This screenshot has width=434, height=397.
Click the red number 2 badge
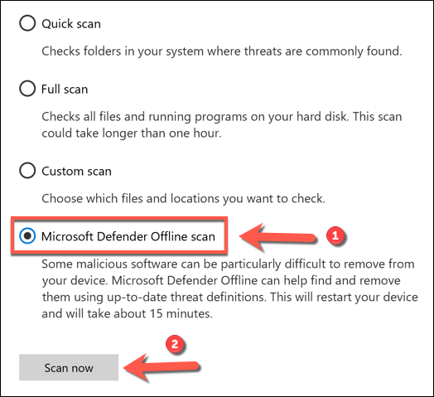click(x=175, y=344)
